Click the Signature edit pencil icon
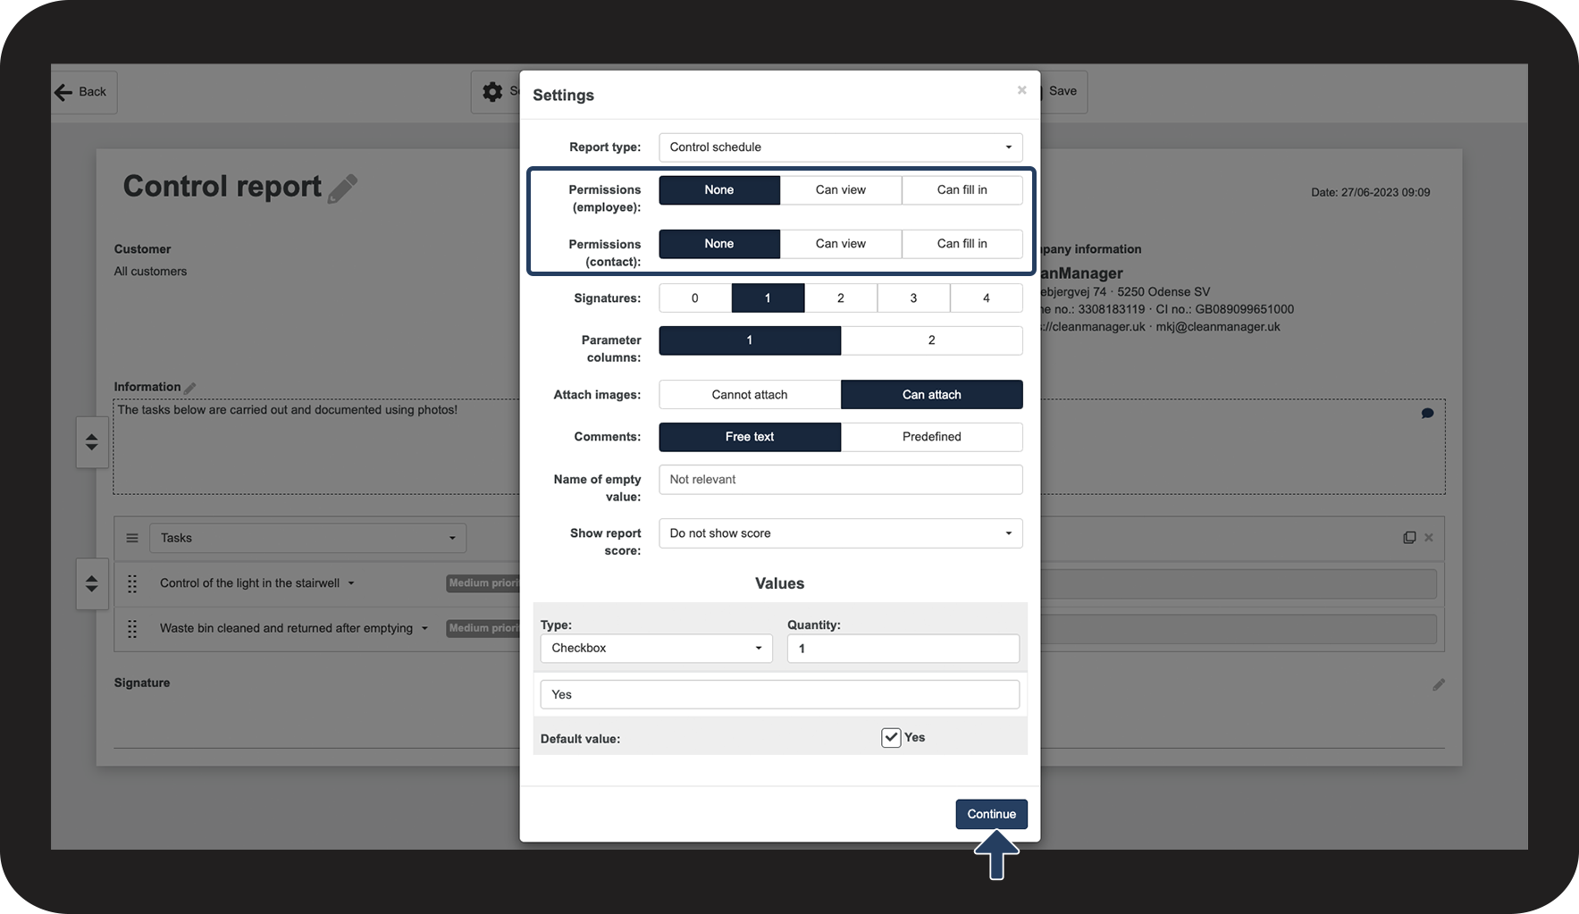This screenshot has width=1579, height=914. (x=1439, y=684)
